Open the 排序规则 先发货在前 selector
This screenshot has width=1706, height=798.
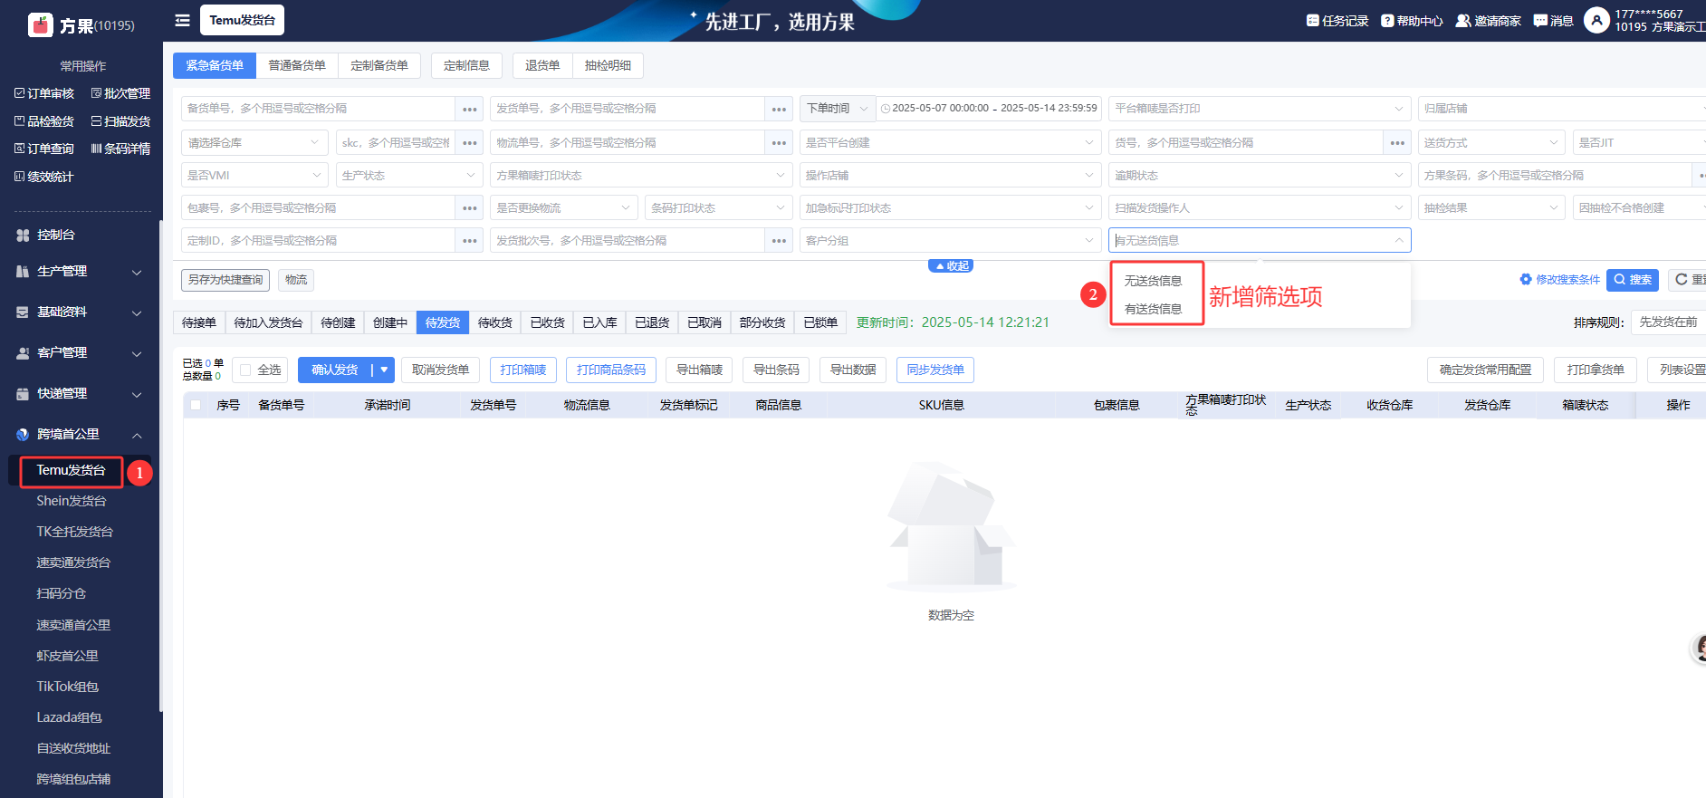[1668, 322]
